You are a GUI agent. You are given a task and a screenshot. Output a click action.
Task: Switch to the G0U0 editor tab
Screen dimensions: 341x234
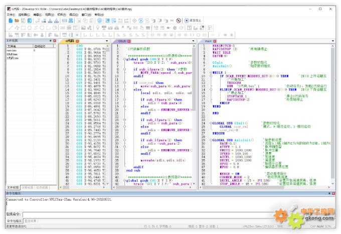click(122, 41)
